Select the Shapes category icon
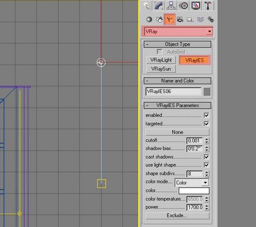The image size is (256, 227). (159, 19)
